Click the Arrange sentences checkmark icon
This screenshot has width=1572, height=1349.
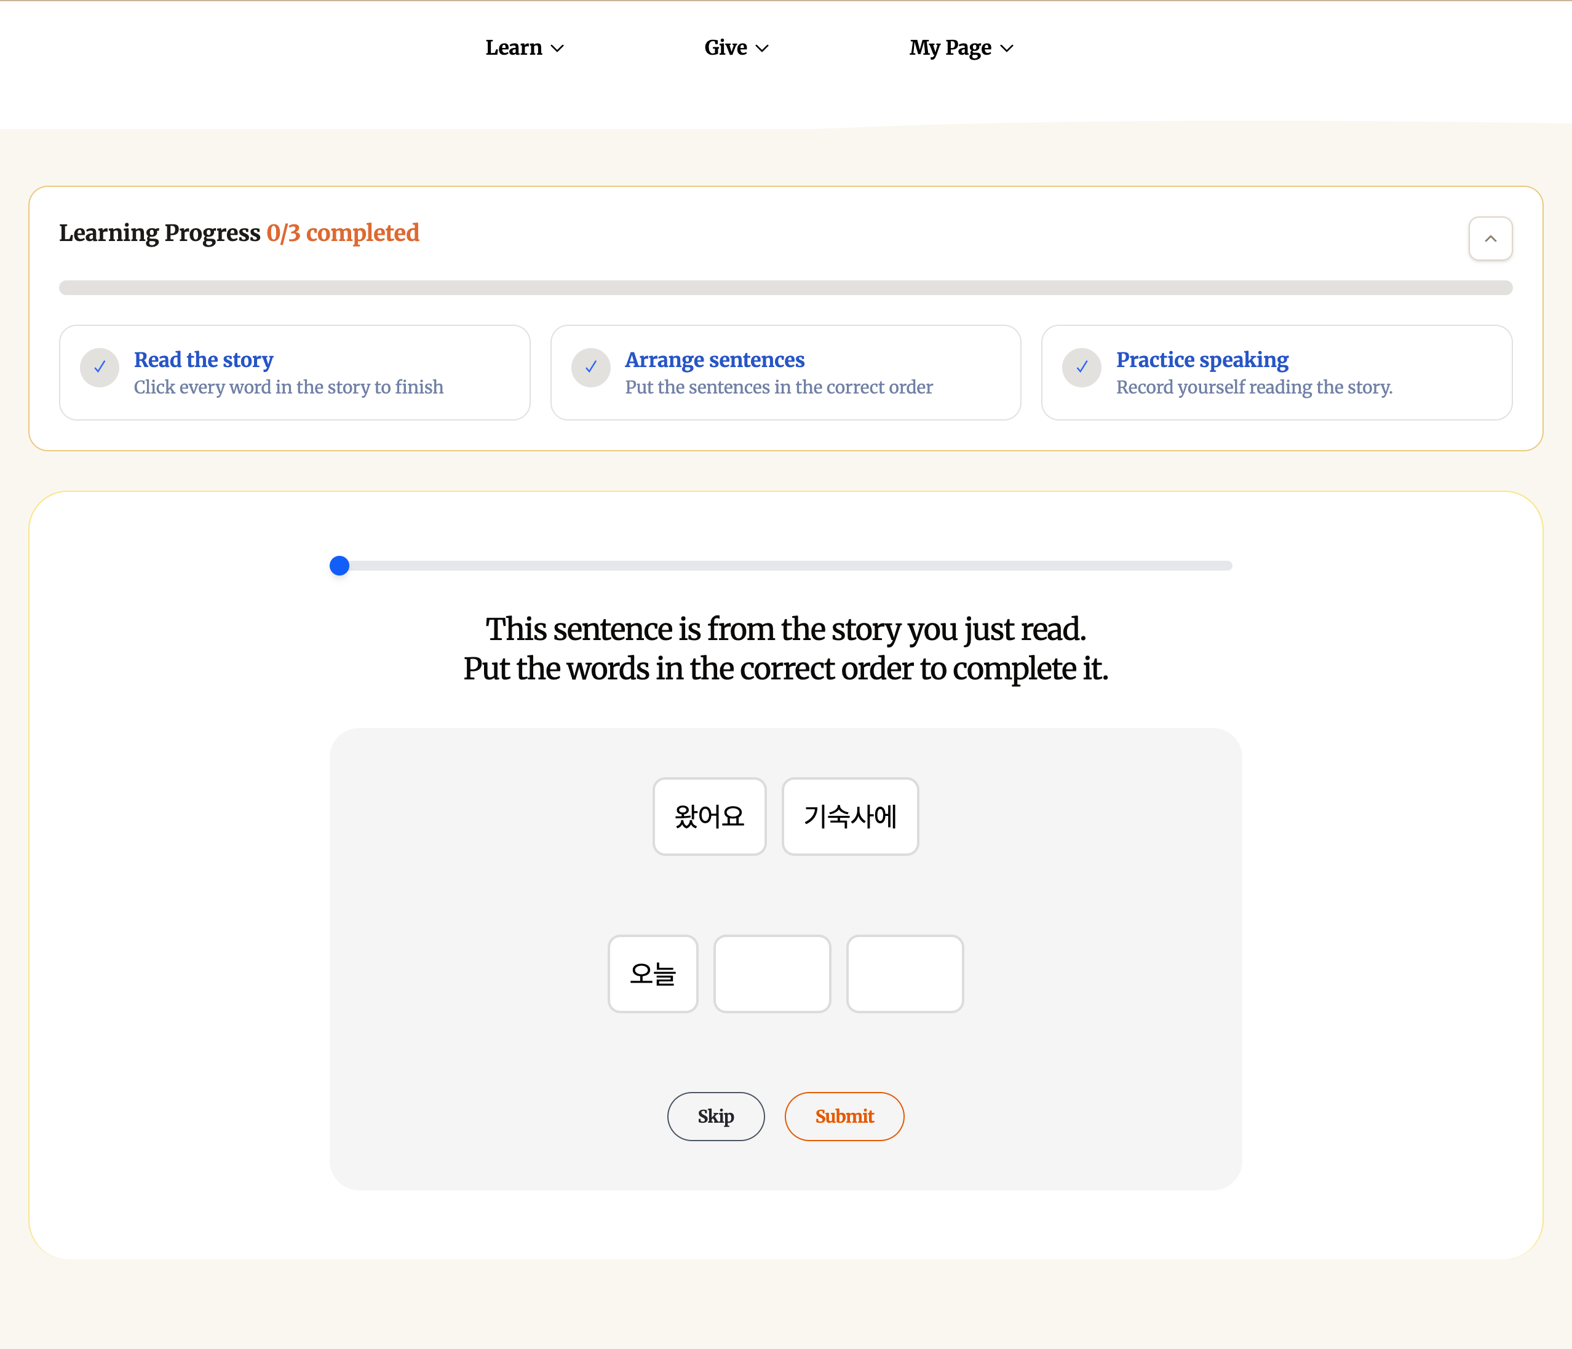click(590, 368)
